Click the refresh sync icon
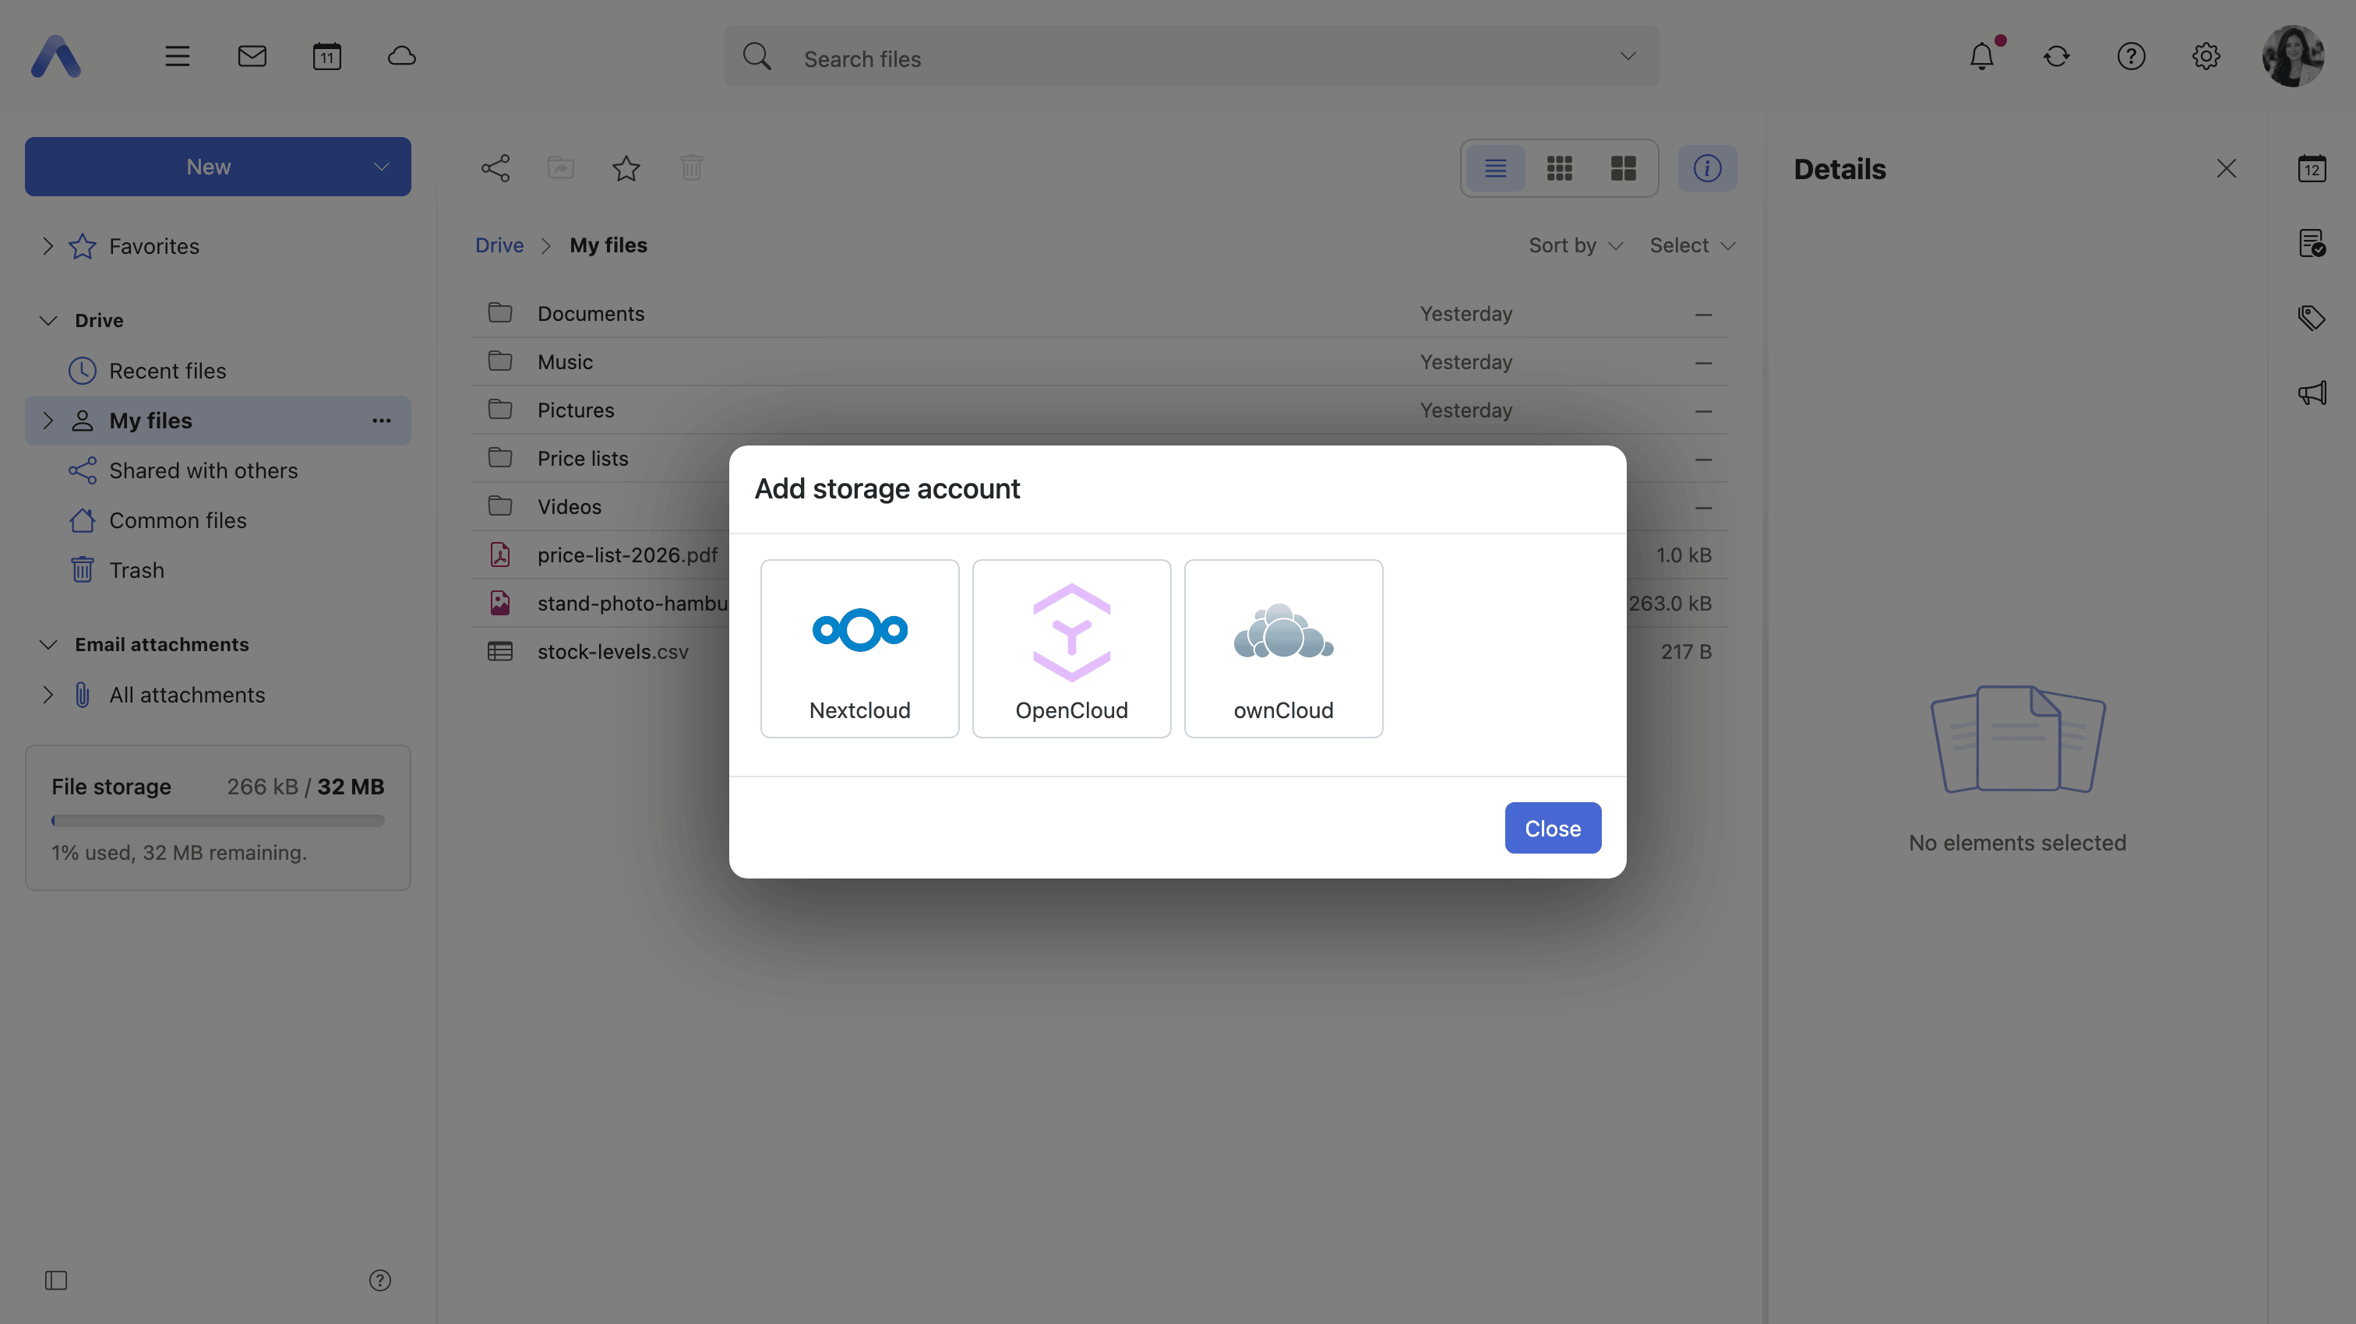Viewport: 2356px width, 1324px height. (2056, 57)
